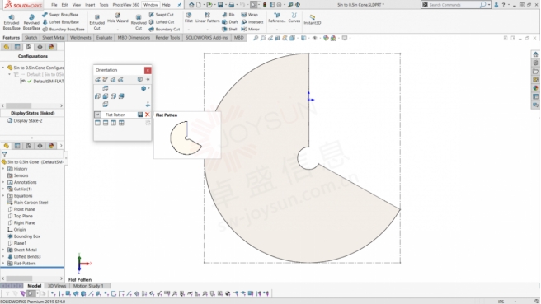Open the File menu

pos(54,5)
